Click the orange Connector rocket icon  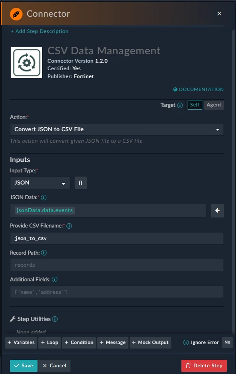[x=16, y=14]
